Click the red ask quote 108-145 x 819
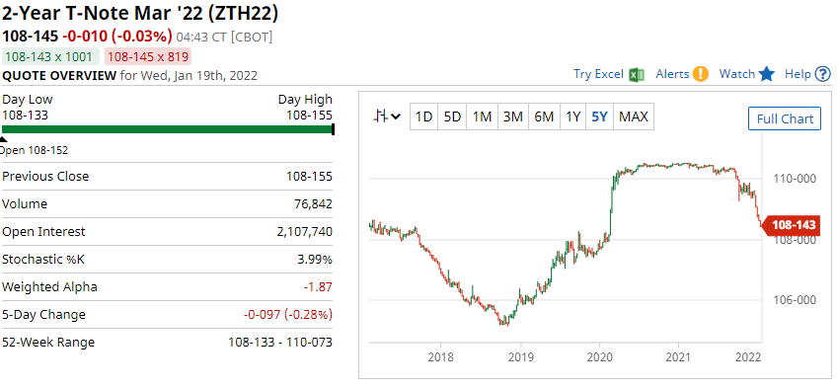 pyautogui.click(x=148, y=56)
